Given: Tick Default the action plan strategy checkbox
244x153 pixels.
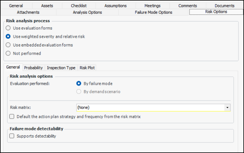Looking at the screenshot, I should [12, 117].
